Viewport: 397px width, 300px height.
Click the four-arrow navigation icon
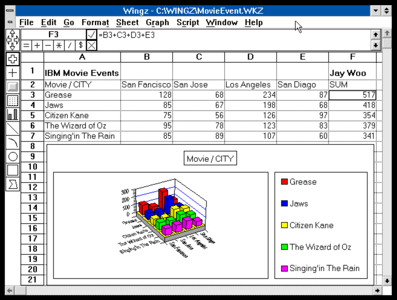(x=12, y=40)
